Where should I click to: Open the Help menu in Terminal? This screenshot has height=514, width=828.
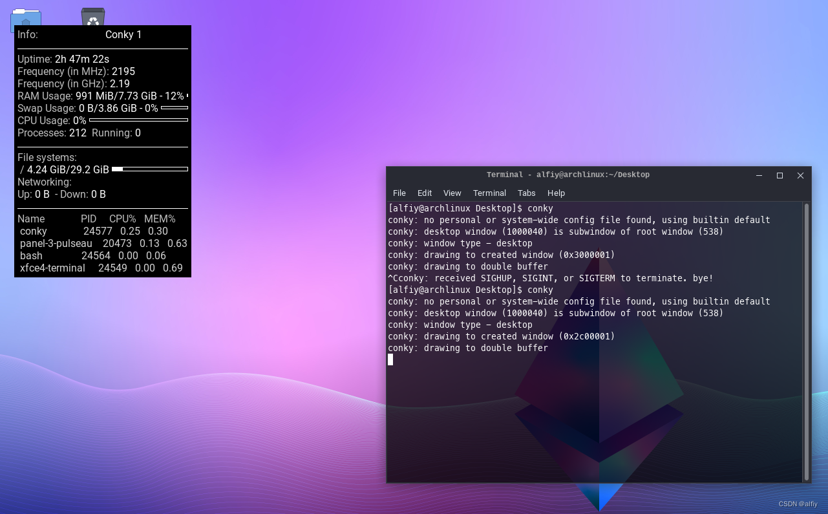(x=556, y=193)
